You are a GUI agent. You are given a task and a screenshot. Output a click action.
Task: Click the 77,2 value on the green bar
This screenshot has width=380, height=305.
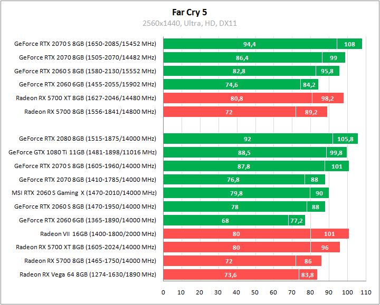pyautogui.click(x=296, y=220)
